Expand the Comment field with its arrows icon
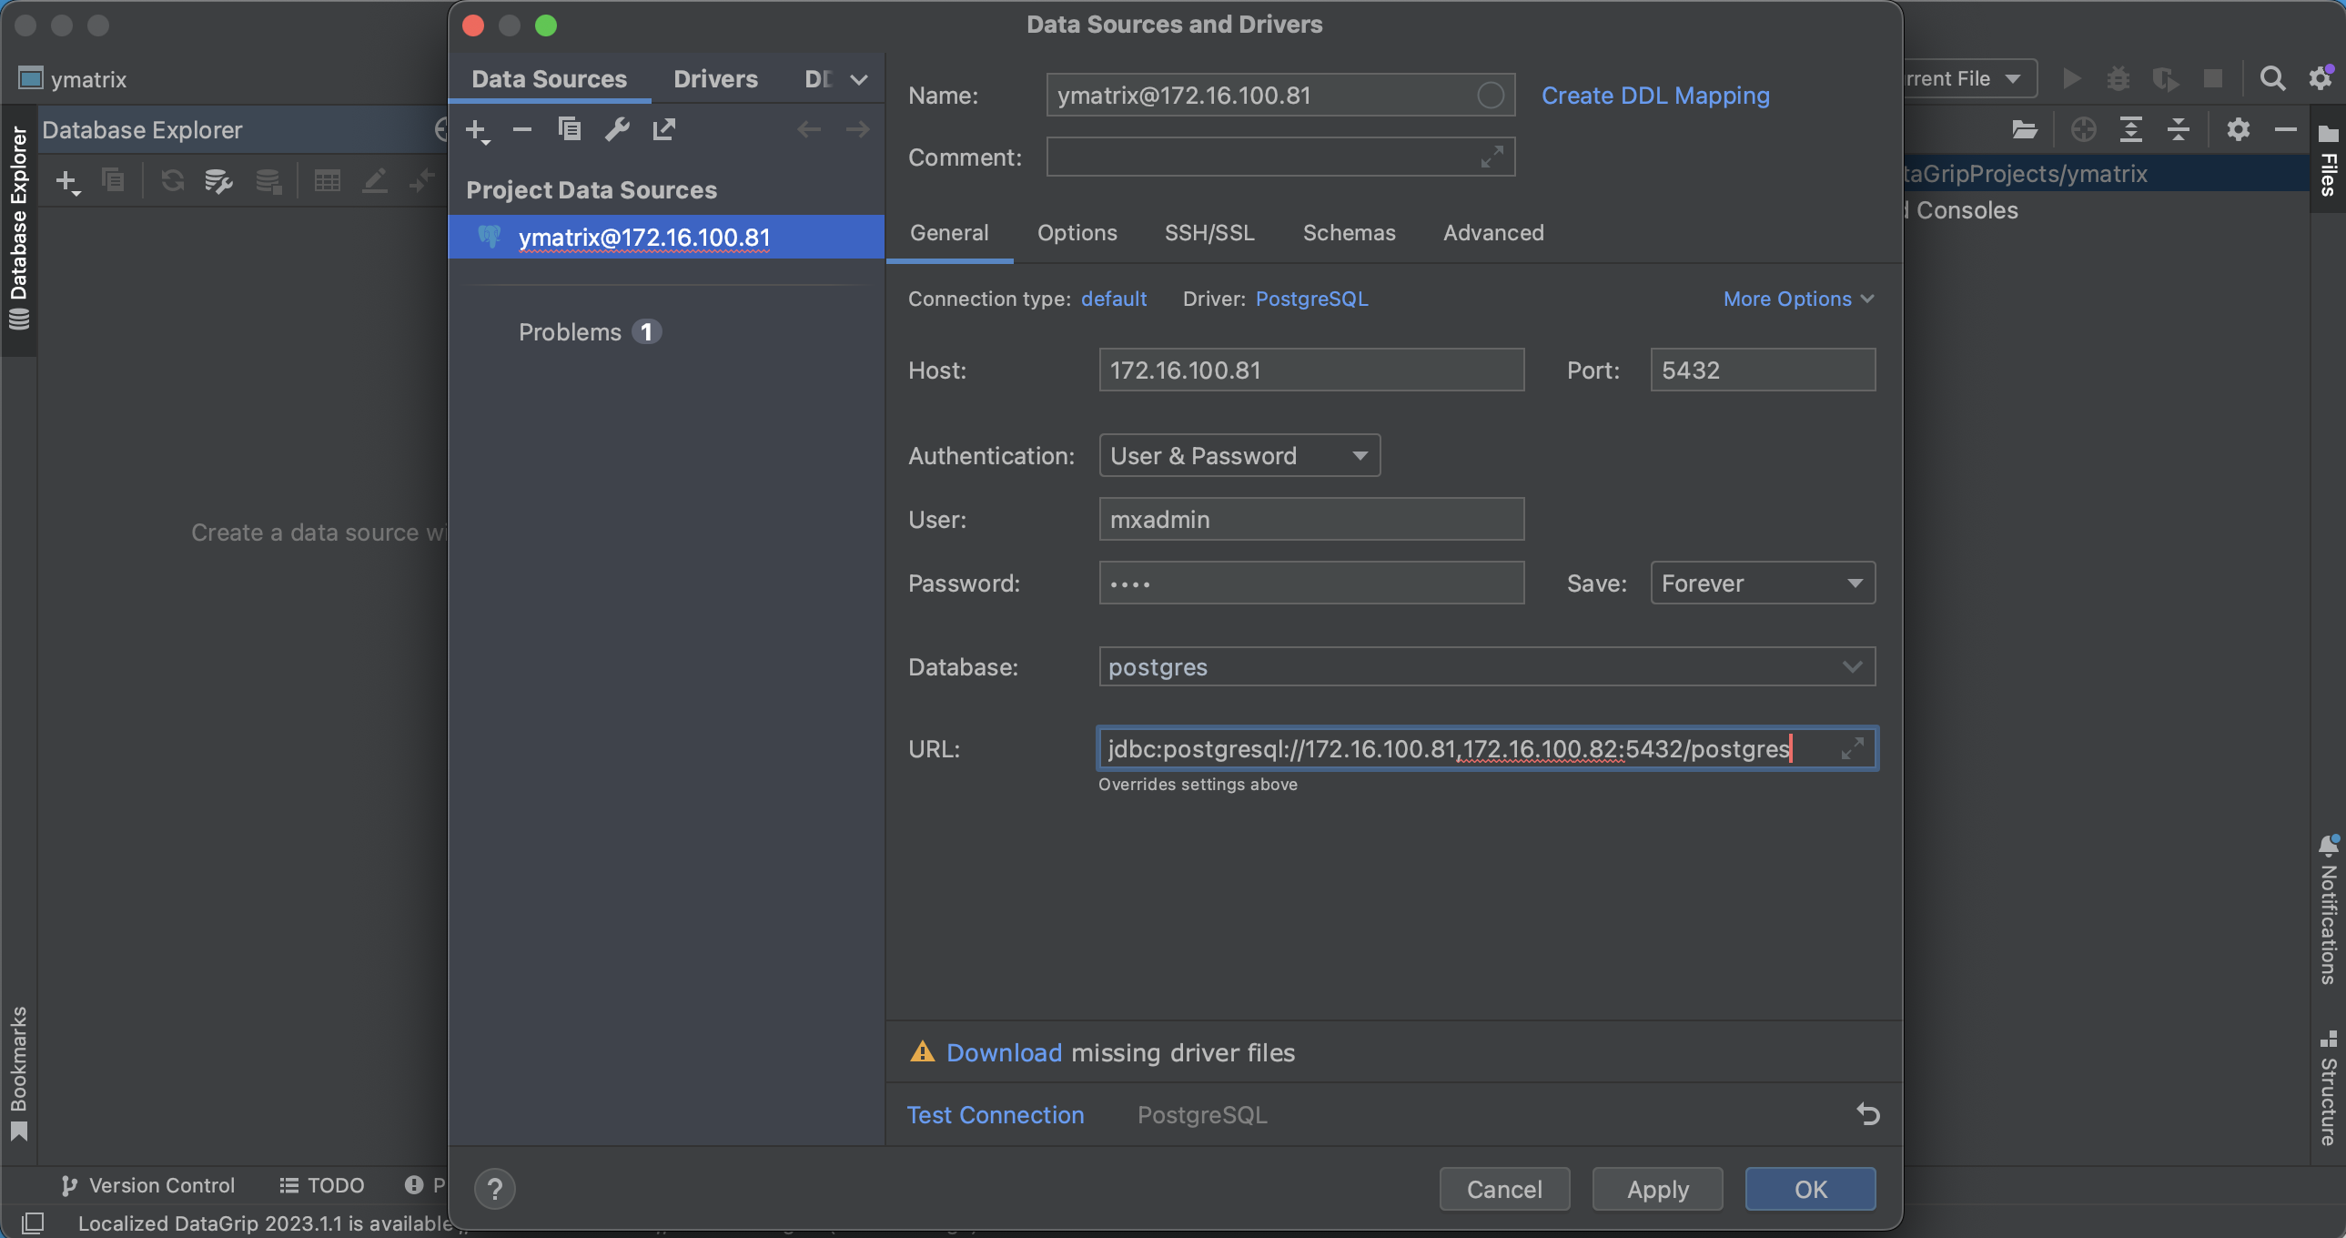 [x=1491, y=157]
